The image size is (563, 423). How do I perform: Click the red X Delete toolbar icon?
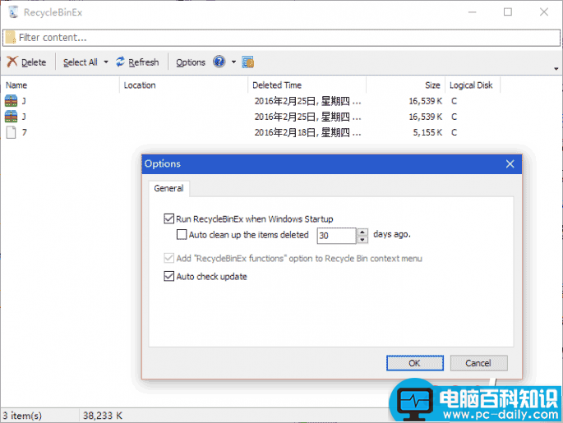12,62
